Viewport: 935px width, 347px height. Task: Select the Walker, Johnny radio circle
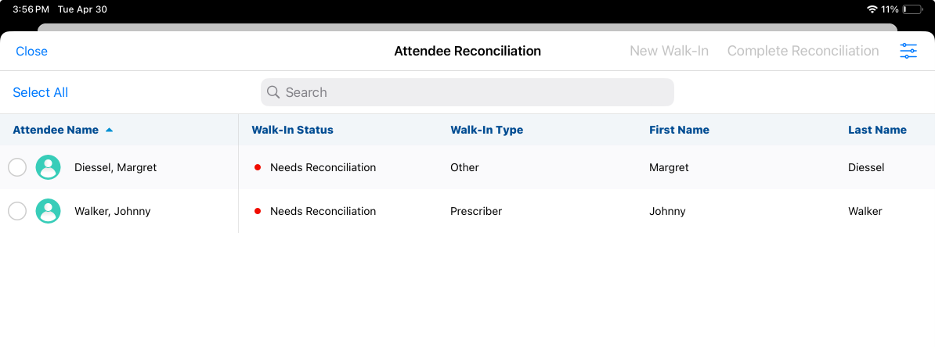pyautogui.click(x=17, y=211)
